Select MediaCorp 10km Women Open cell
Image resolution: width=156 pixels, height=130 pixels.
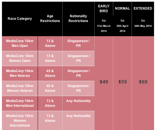tap(20, 58)
